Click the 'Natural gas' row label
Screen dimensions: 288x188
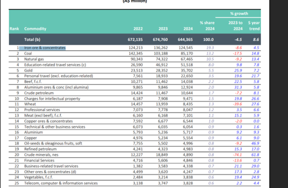pos(34,59)
